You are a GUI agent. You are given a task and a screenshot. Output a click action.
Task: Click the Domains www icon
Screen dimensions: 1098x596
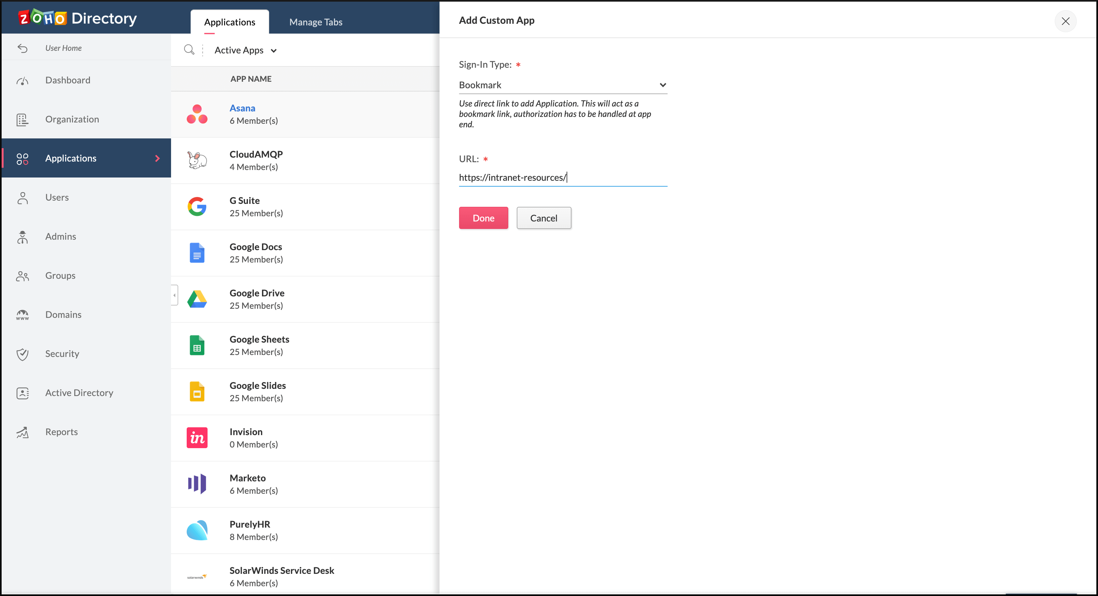[22, 315]
